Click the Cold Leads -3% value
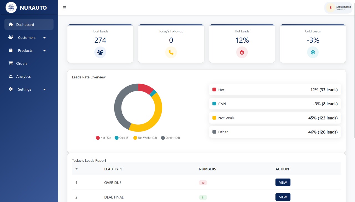The image size is (355, 202). [x=313, y=40]
